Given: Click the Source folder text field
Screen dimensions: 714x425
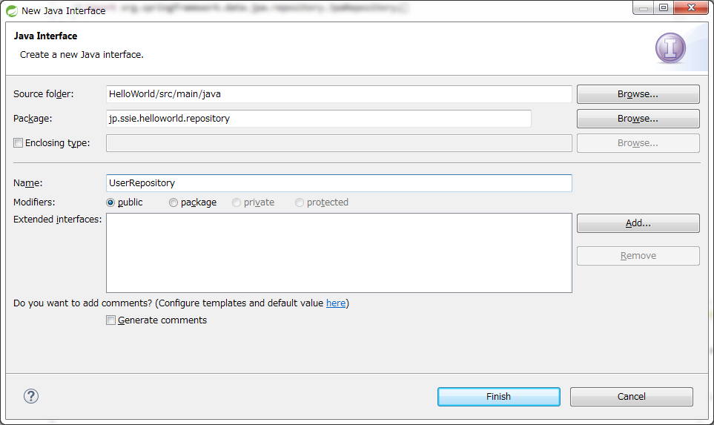Looking at the screenshot, I should click(339, 94).
